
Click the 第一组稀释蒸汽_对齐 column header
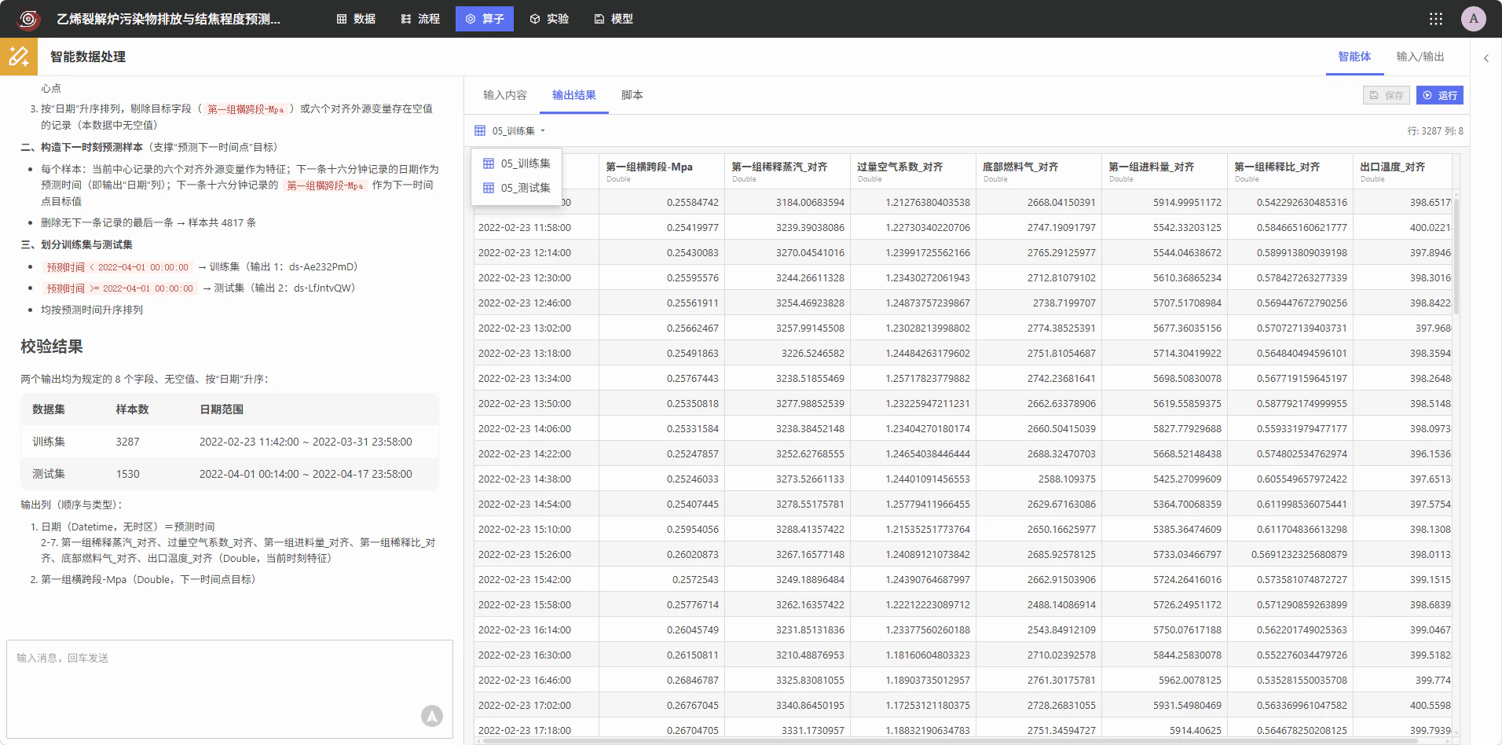click(787, 171)
